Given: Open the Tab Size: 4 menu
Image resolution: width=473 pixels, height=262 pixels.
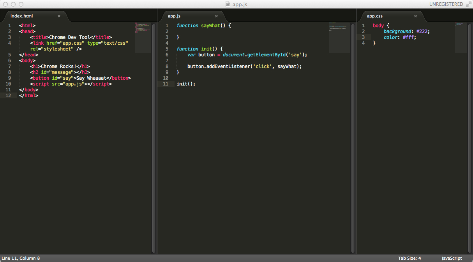Looking at the screenshot, I should (x=409, y=258).
